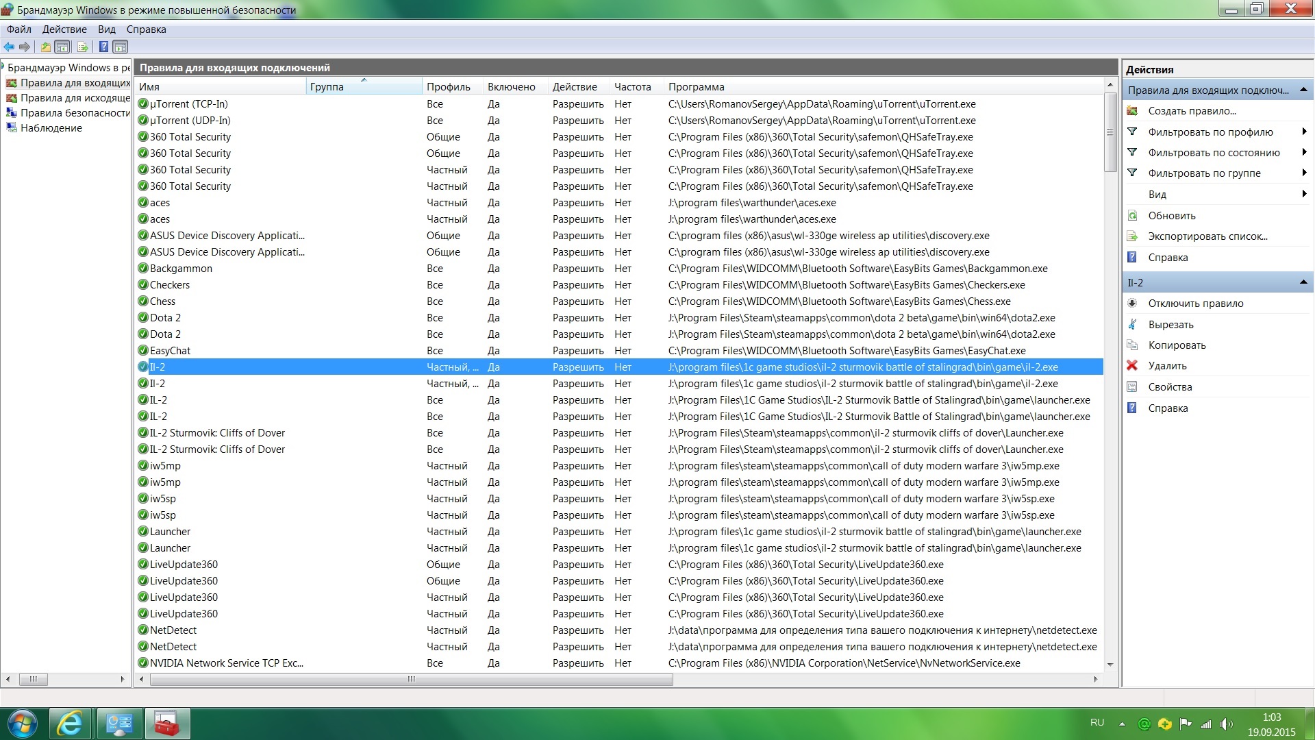1315x740 pixels.
Task: Open the Действие menu
Action: click(64, 29)
